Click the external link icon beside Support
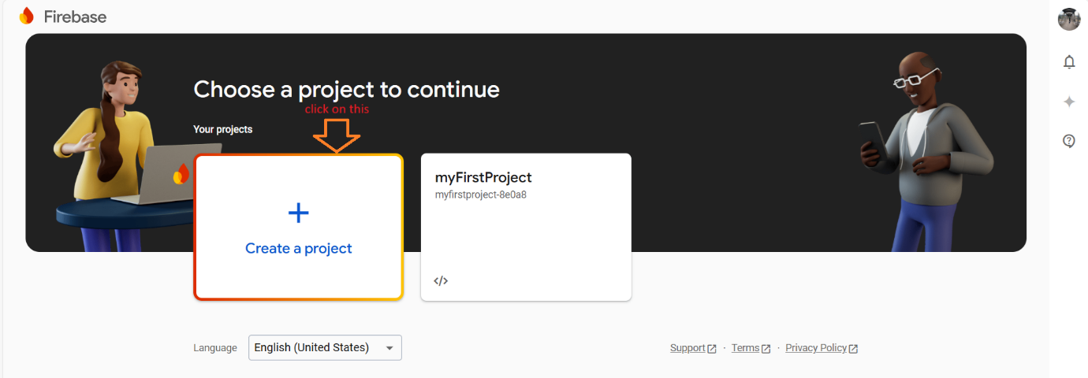1088x378 pixels. coord(712,349)
